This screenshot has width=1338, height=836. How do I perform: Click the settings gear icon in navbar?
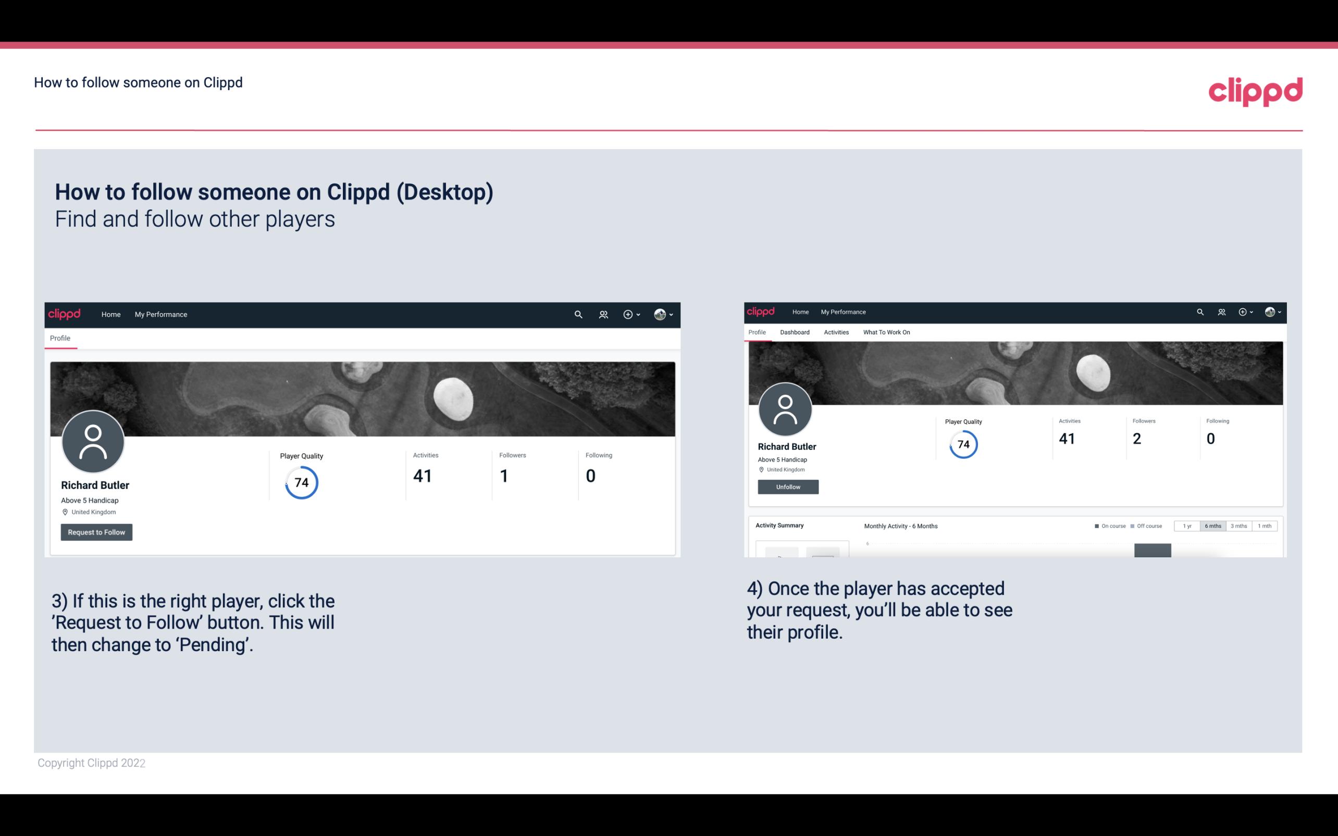point(628,314)
